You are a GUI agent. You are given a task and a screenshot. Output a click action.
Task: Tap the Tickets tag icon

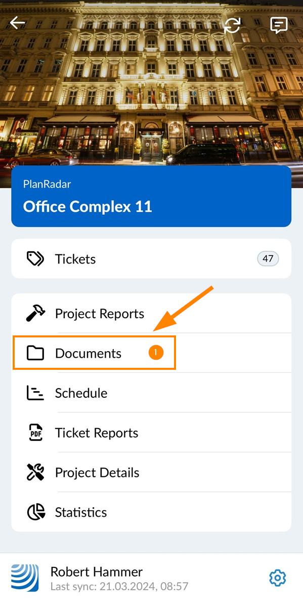[35, 259]
